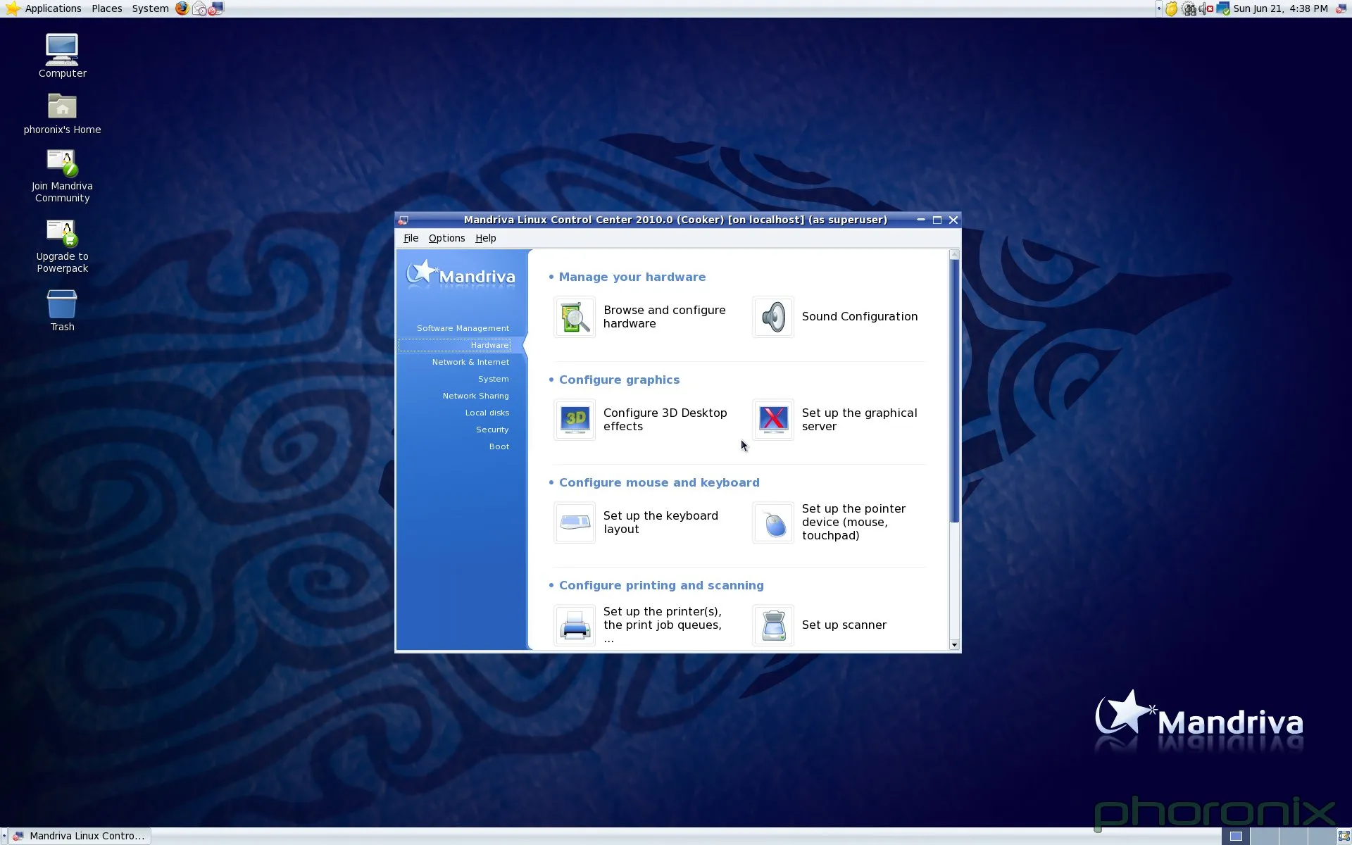
Task: Click Join Mandriva Community desktop icon
Action: (62, 163)
